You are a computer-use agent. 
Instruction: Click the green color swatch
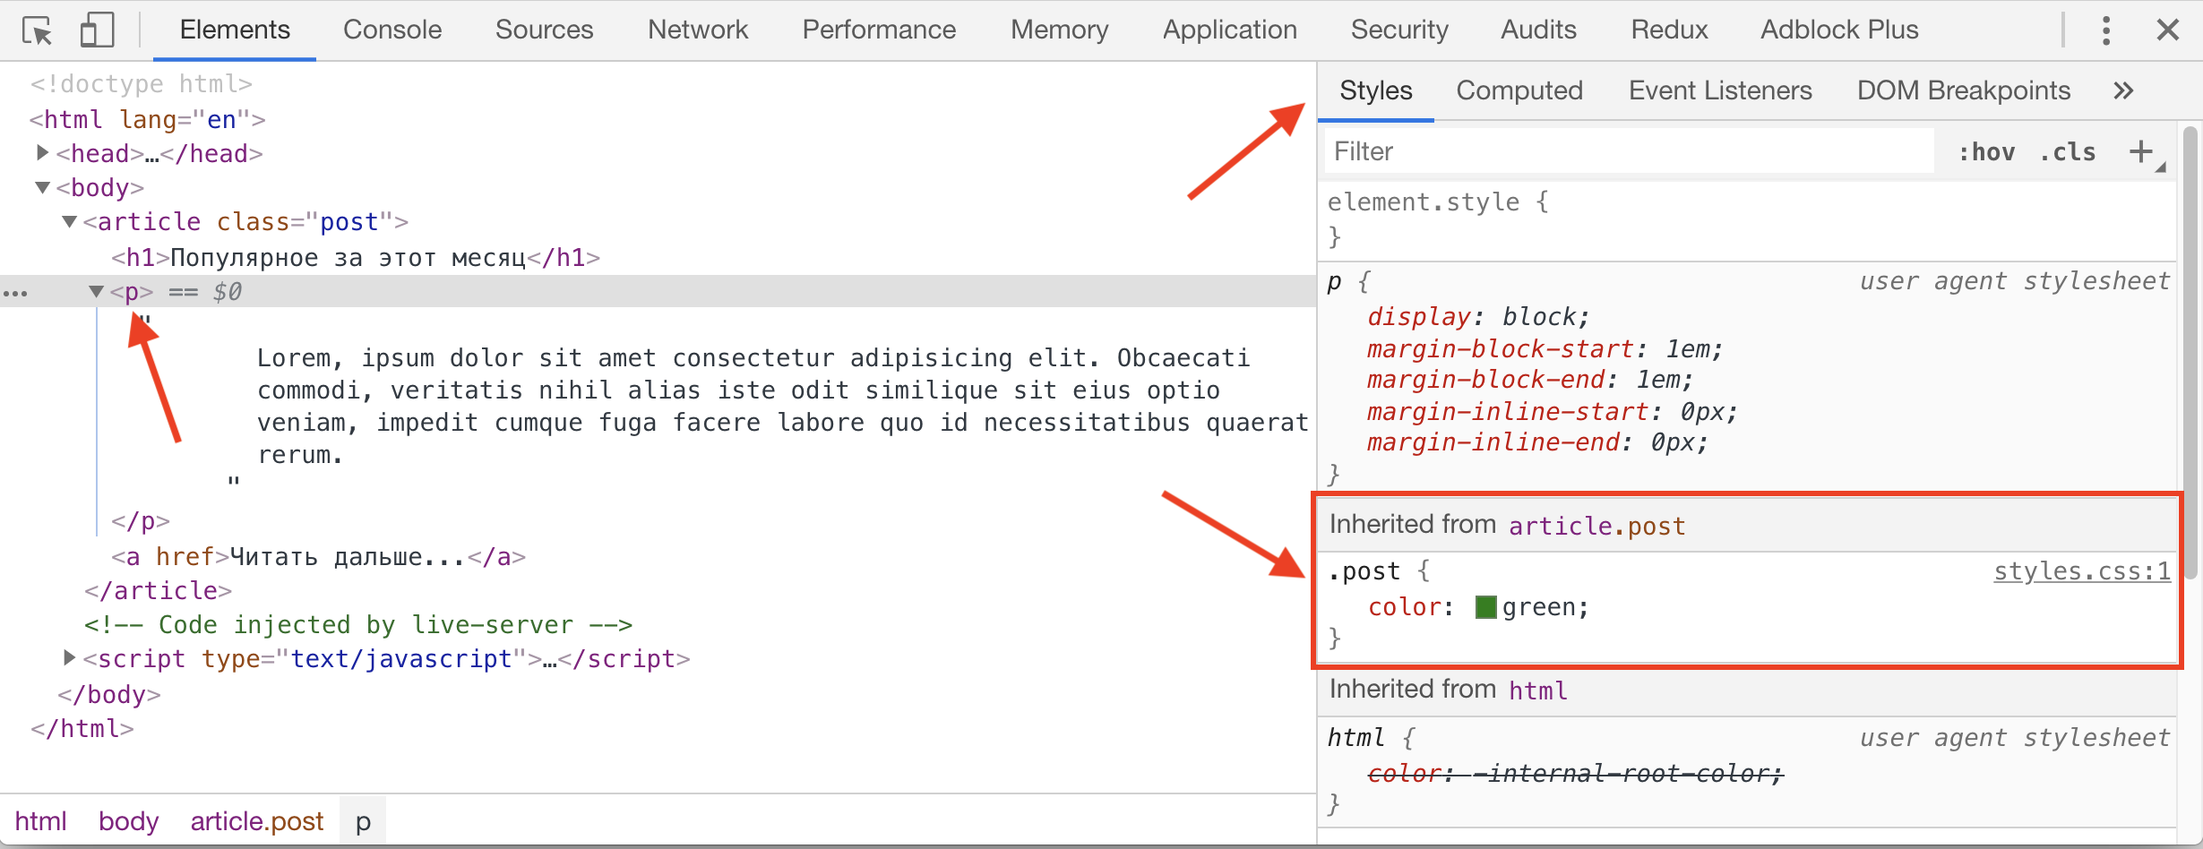1485,607
